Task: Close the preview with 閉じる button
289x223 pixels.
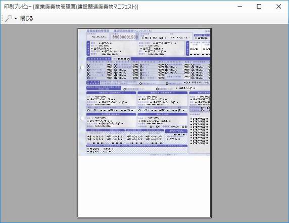Action: (27, 18)
